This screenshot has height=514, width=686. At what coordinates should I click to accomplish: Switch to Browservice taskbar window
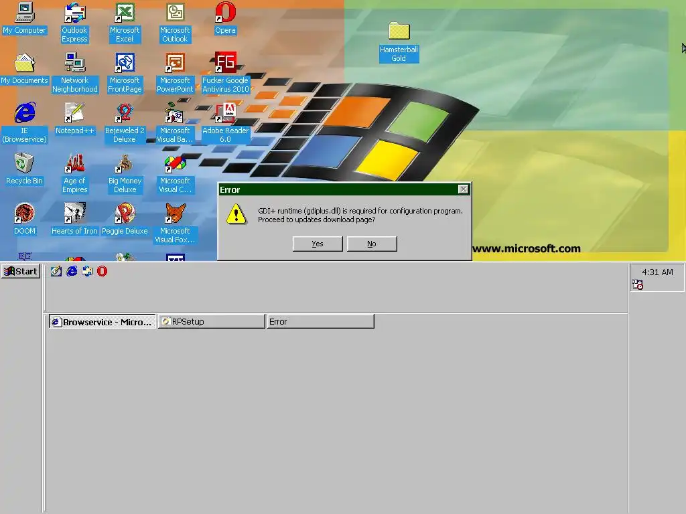102,322
